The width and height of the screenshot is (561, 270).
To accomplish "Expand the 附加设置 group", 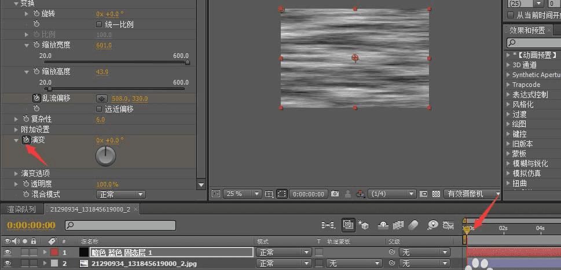I will pos(16,129).
